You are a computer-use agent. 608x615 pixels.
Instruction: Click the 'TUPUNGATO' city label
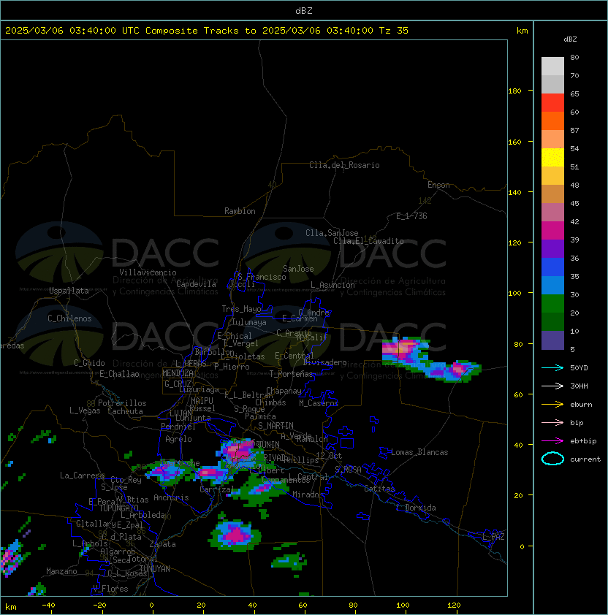[x=118, y=508]
